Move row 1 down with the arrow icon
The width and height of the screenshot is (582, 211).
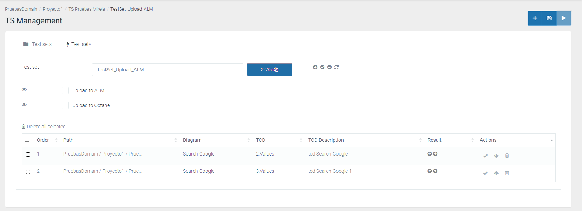(496, 156)
